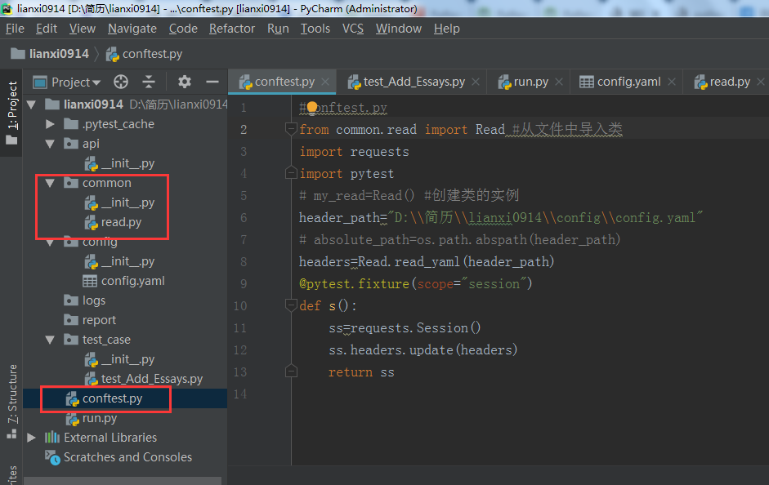Click line number 8 in the gutter
The image size is (769, 485).
pyautogui.click(x=244, y=261)
